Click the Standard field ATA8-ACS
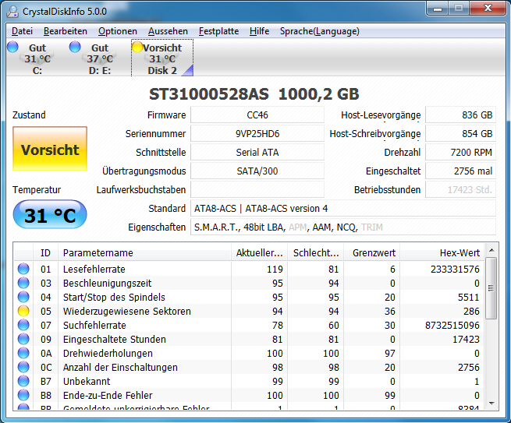This screenshot has width=511, height=423. point(343,209)
